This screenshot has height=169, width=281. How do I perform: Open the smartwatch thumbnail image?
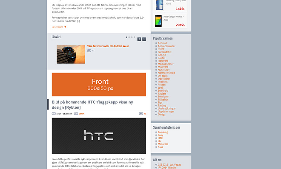coord(71,54)
